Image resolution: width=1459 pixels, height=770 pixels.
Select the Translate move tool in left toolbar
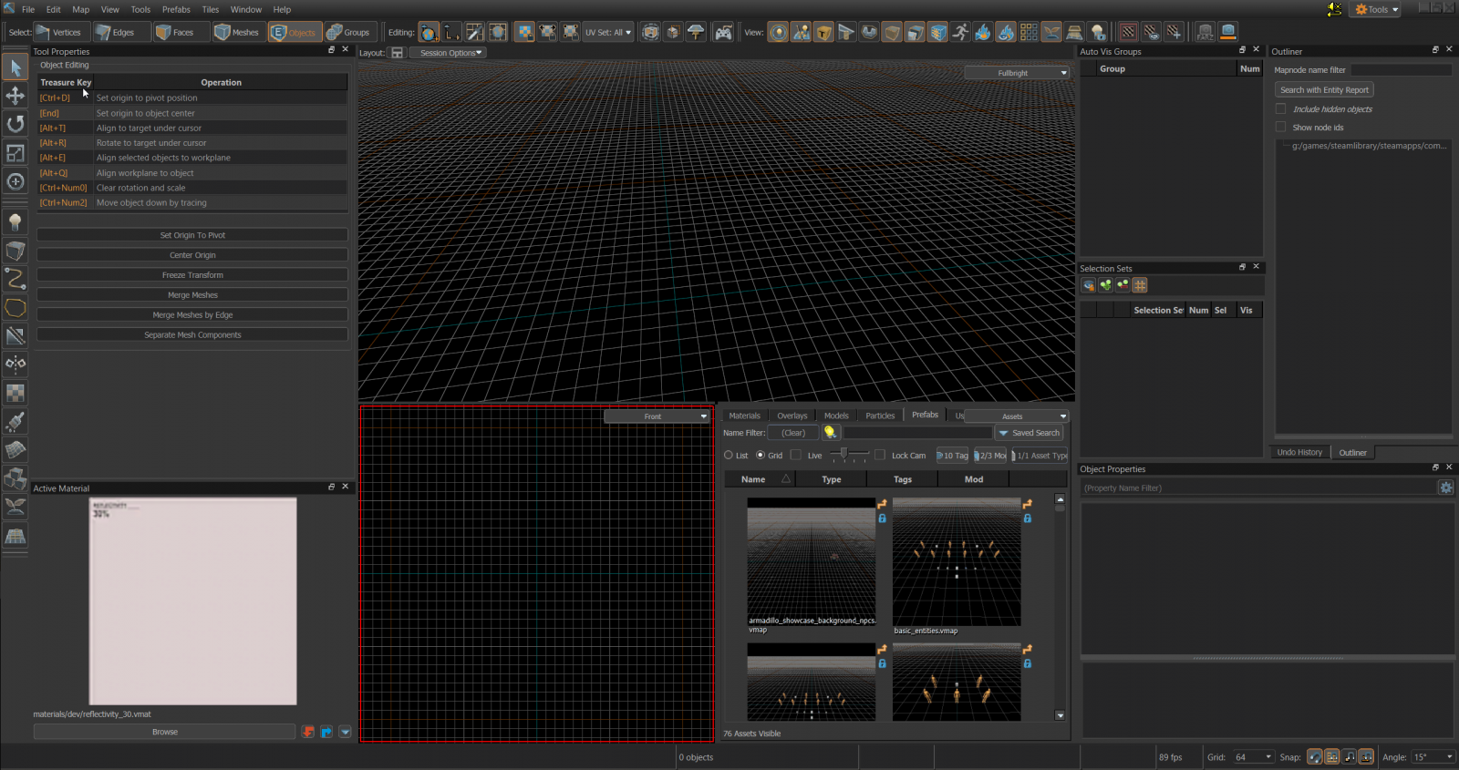click(16, 96)
